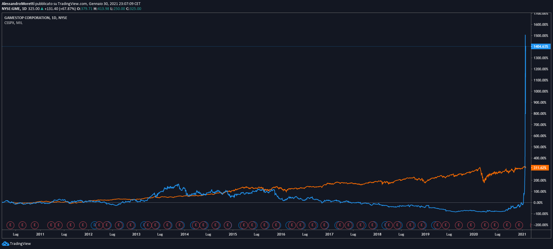Click the Lug label between 2013 and 2014
This screenshot has width=553, height=249.
pyautogui.click(x=160, y=234)
